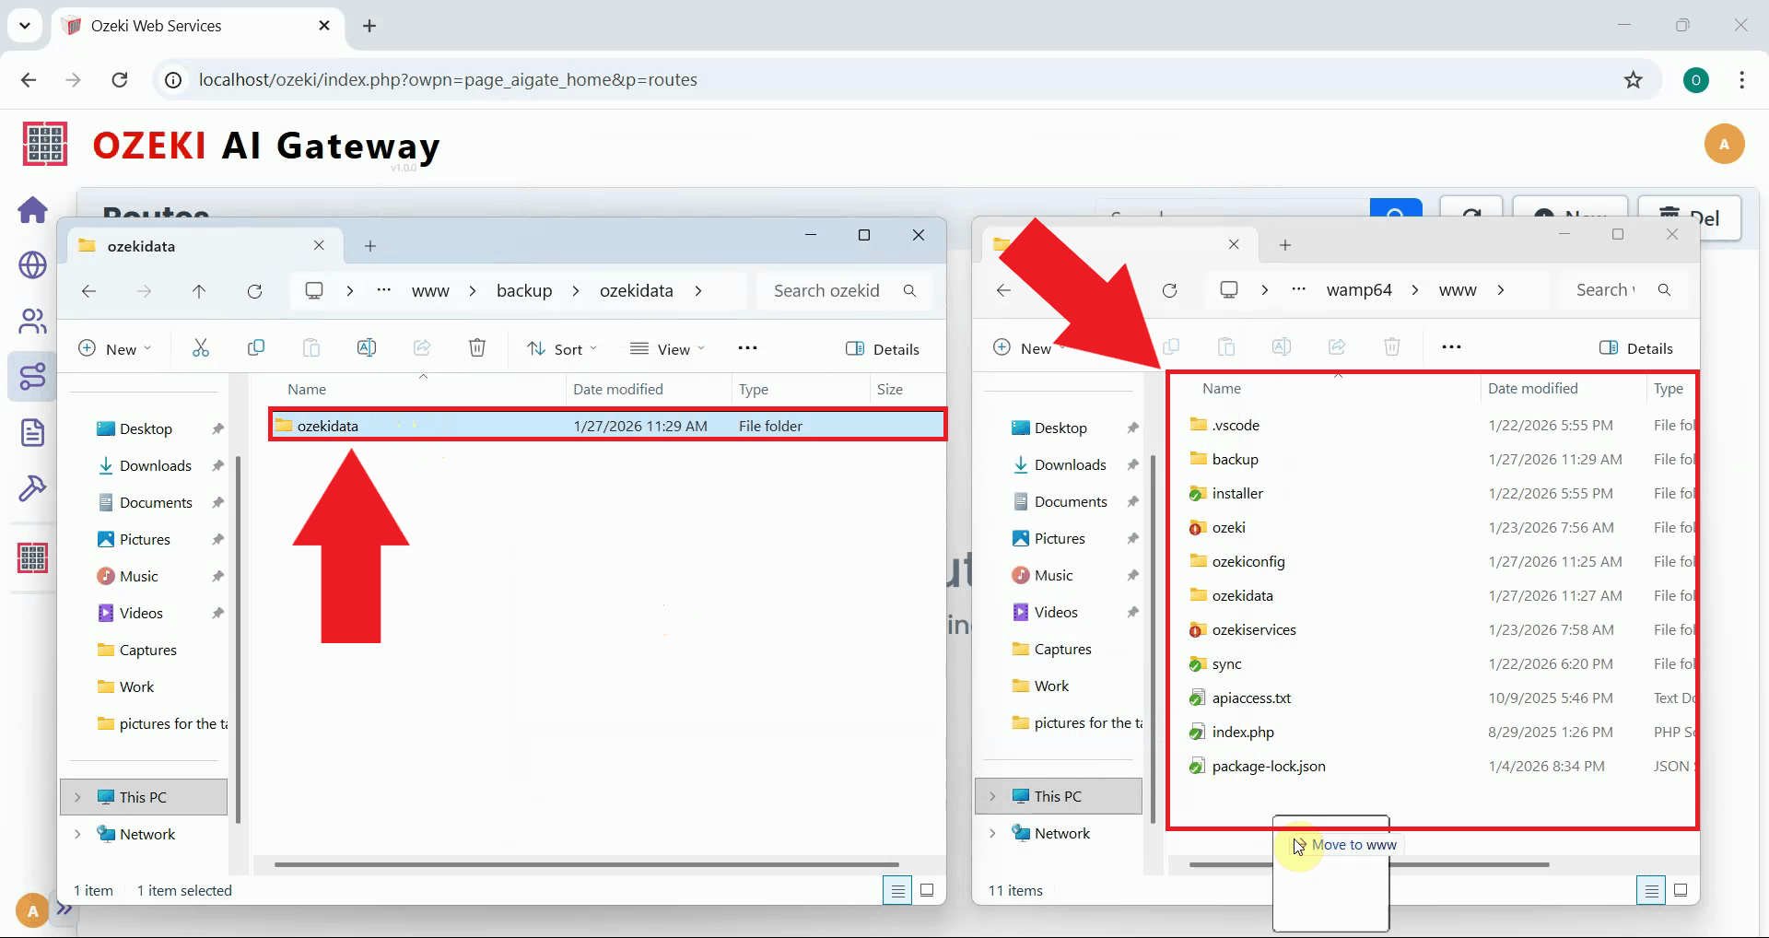Select the Home icon in AI Gateway sidebar
Viewport: 1769px width, 938px height.
pyautogui.click(x=32, y=210)
